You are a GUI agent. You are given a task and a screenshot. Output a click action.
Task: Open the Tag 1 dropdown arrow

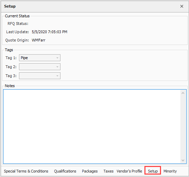tap(57, 58)
